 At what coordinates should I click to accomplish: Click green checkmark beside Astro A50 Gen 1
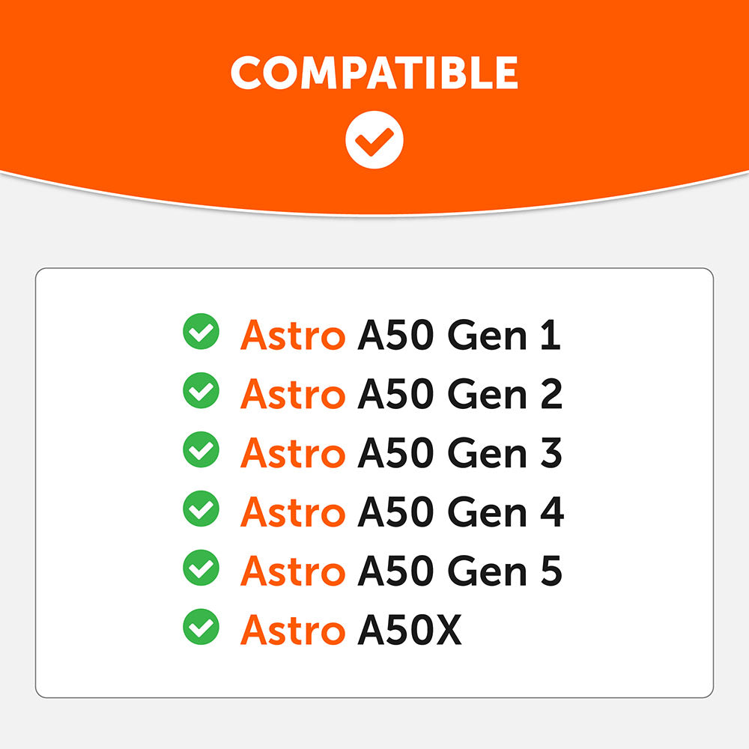coord(201,332)
